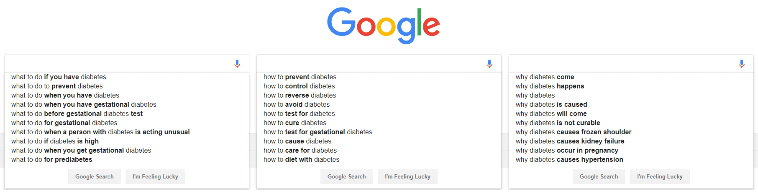Click the microphone icon in the left search box
This screenshot has width=758, height=196.
tap(237, 64)
